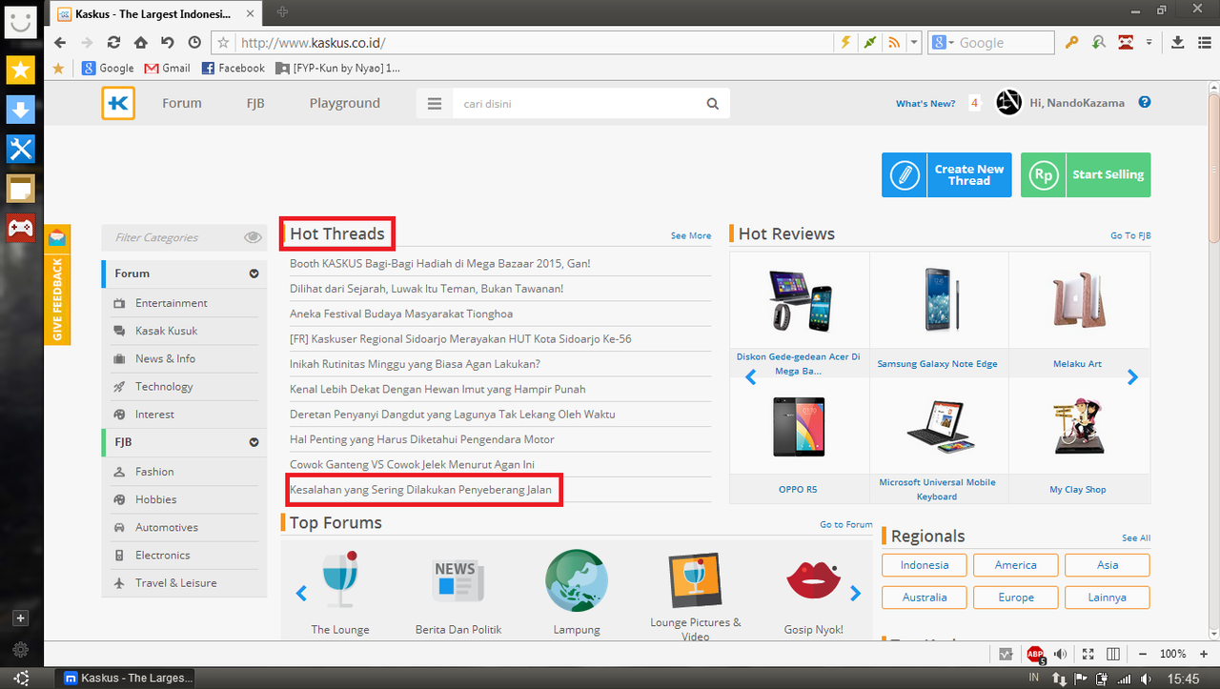1220x689 pixels.
Task: Open the system volume tray icon
Action: click(x=1148, y=679)
